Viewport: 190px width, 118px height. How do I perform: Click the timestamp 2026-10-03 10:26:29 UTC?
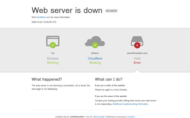(44, 22)
